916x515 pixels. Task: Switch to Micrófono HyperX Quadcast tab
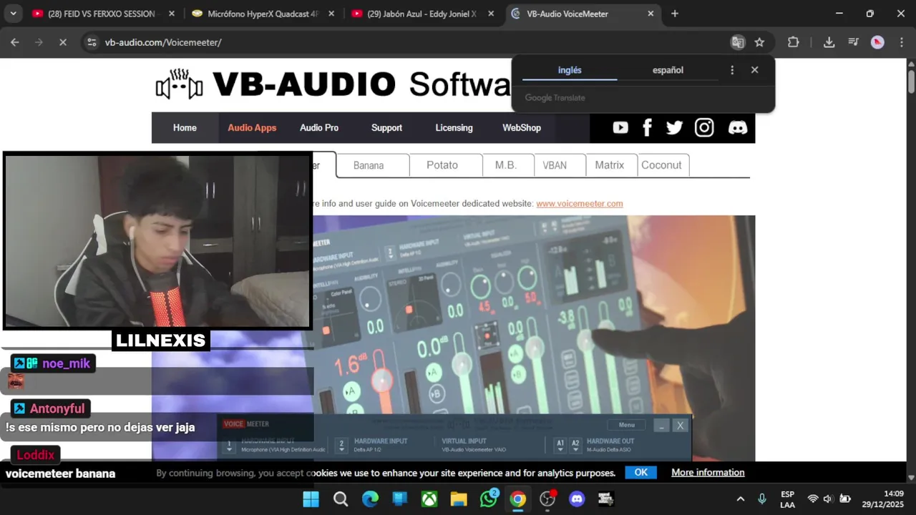coord(264,14)
